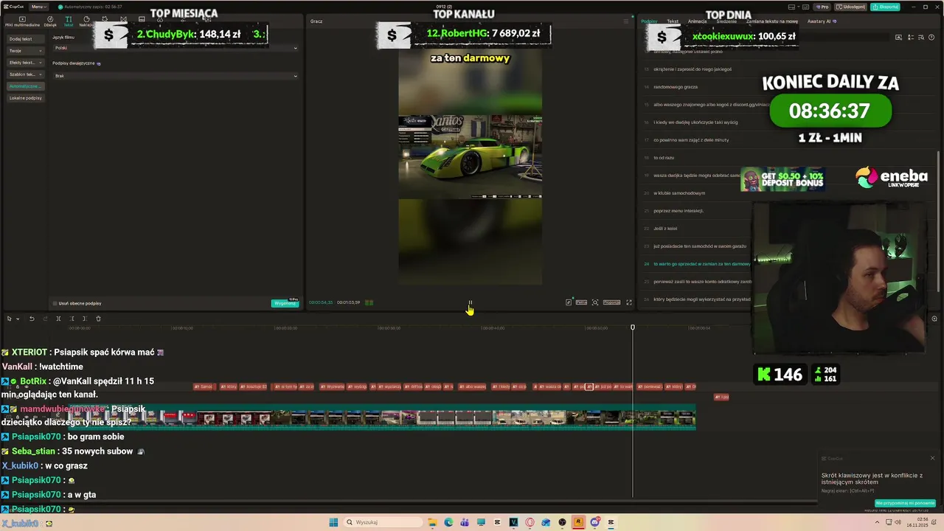Switch to the Tekst inspector tab

click(673, 21)
